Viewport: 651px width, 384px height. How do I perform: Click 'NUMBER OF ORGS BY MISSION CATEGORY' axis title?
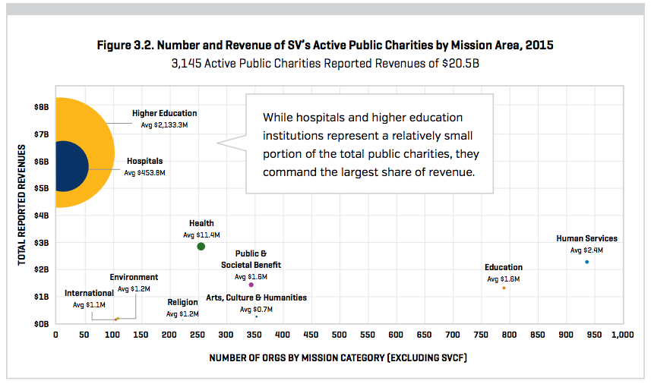click(x=338, y=358)
